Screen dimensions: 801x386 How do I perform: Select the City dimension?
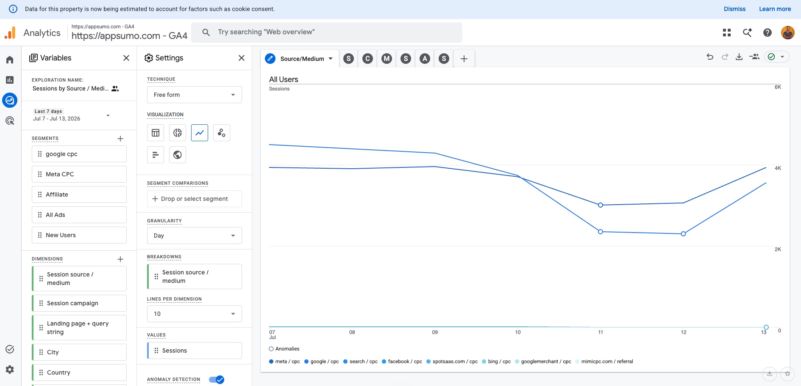[x=79, y=352]
